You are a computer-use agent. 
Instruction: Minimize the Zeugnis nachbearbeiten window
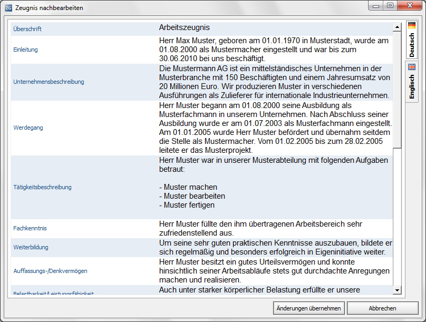pos(376,6)
